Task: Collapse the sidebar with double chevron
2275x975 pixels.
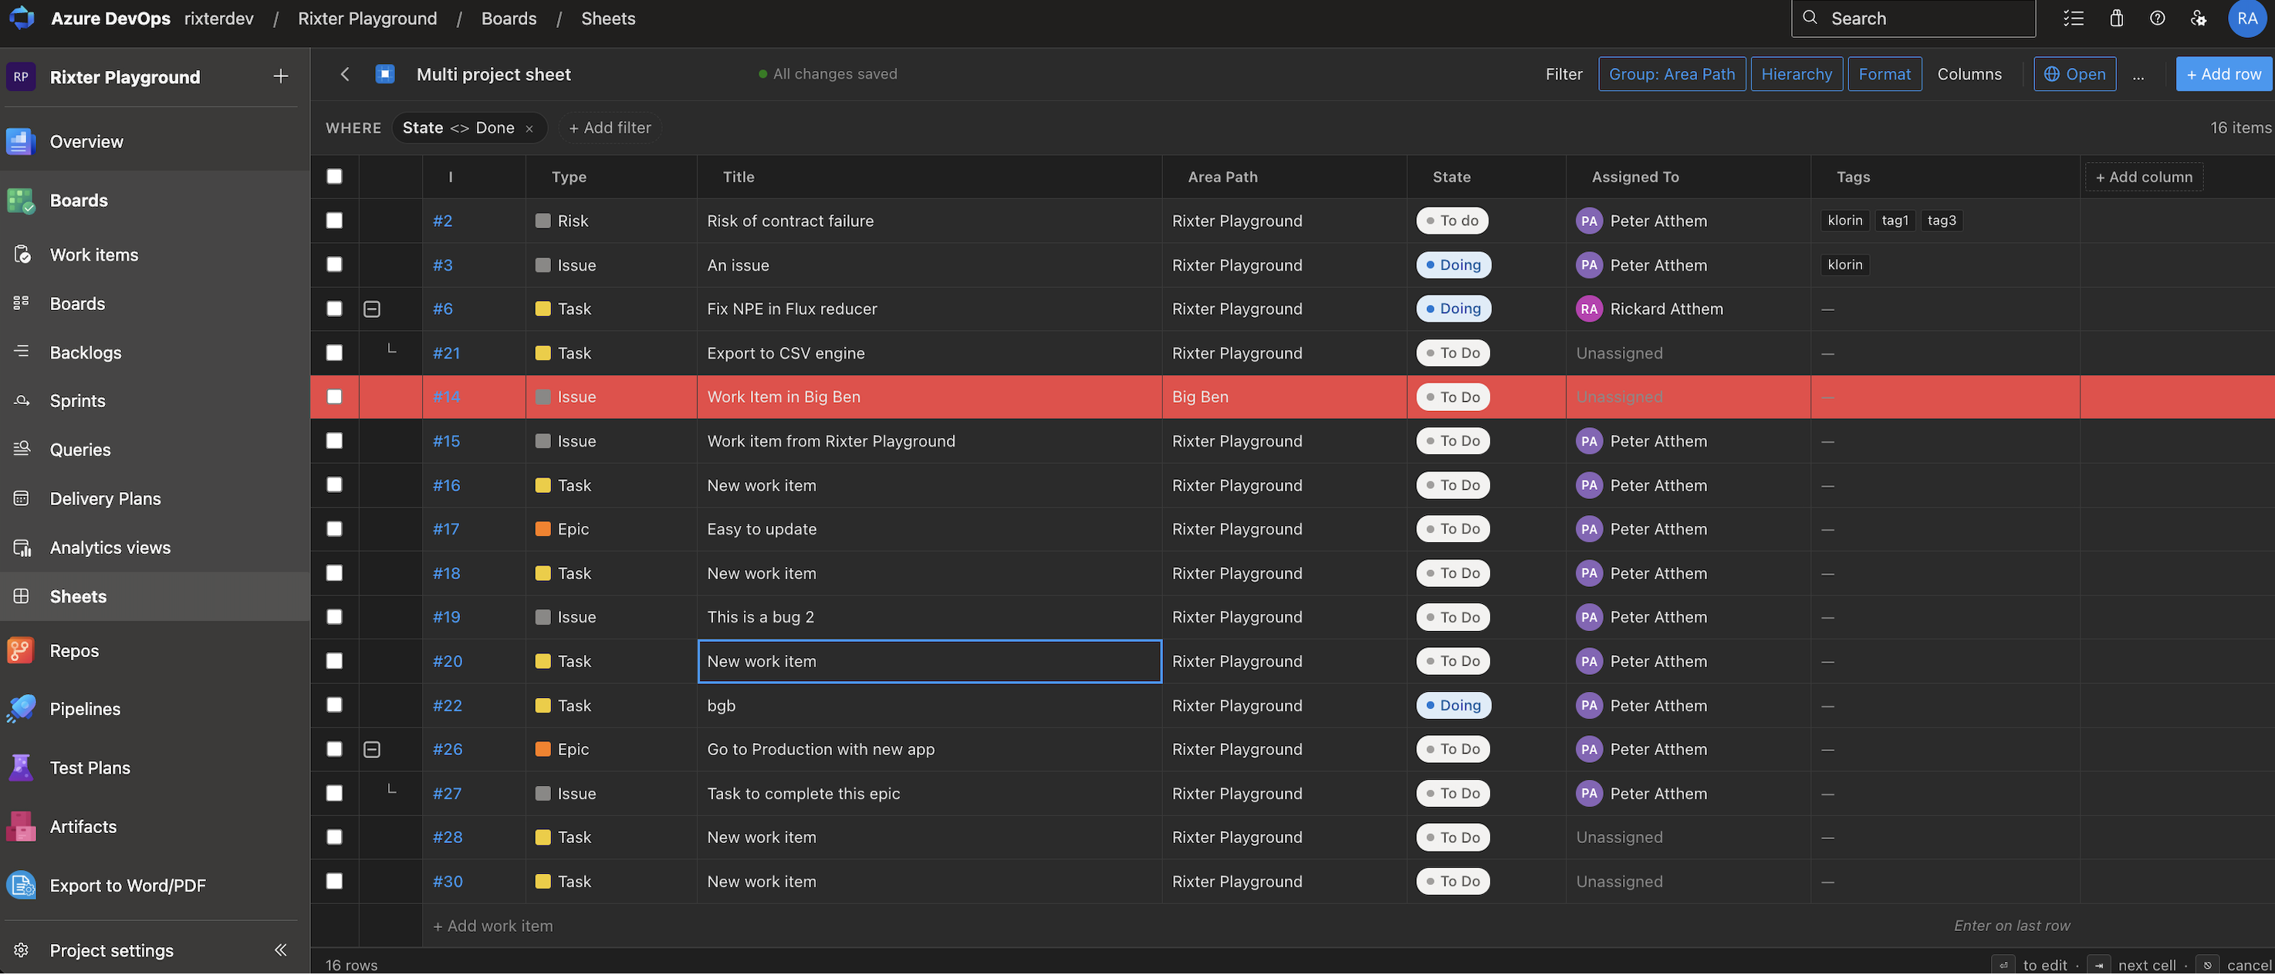Action: click(281, 950)
